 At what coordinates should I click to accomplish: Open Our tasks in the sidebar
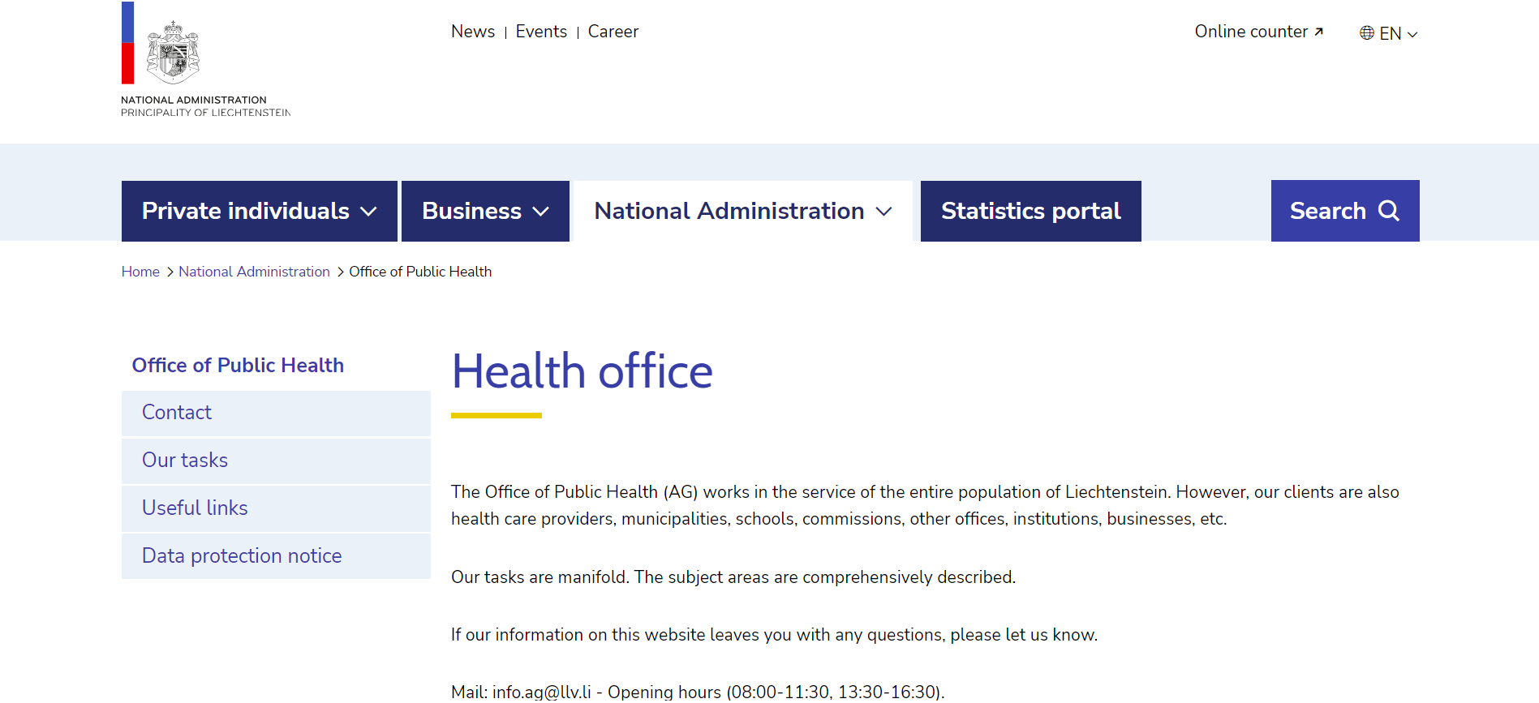coord(185,461)
